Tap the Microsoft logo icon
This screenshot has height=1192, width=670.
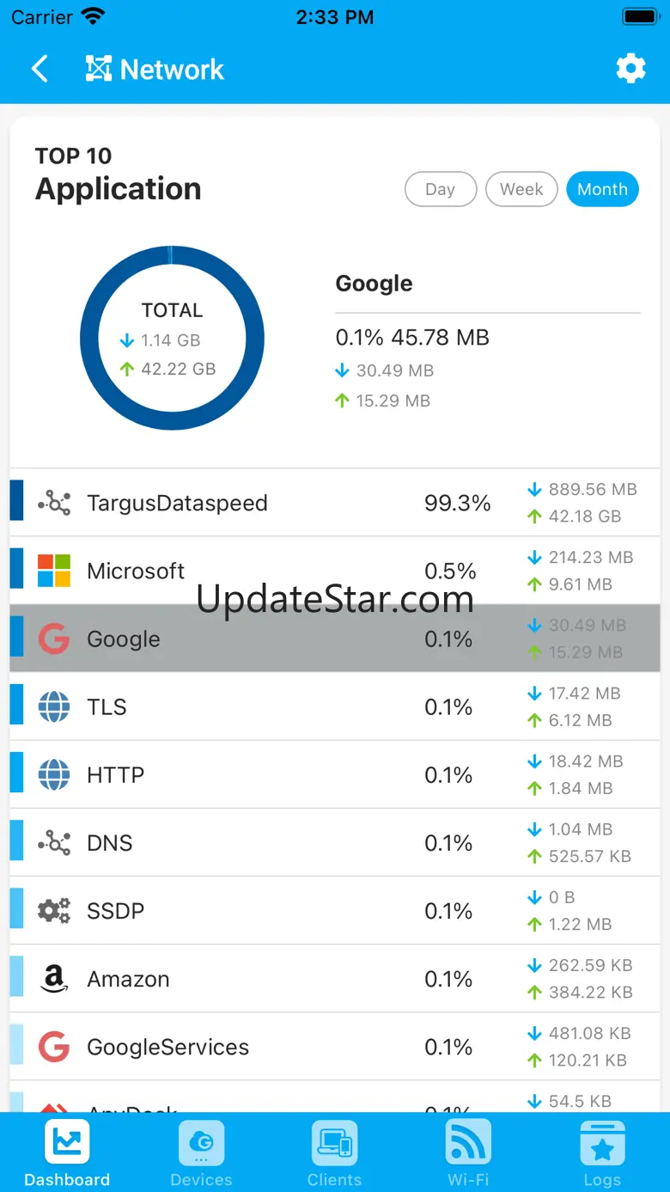click(54, 571)
